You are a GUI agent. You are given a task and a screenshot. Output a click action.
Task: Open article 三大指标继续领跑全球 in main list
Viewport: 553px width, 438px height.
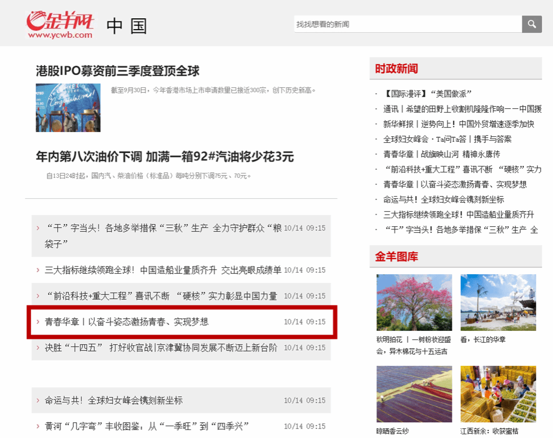coord(163,270)
